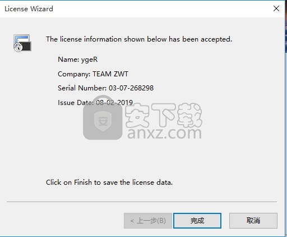The width and height of the screenshot is (287, 237).
Task: Click the 安下载 watermark characters
Action: point(164,115)
